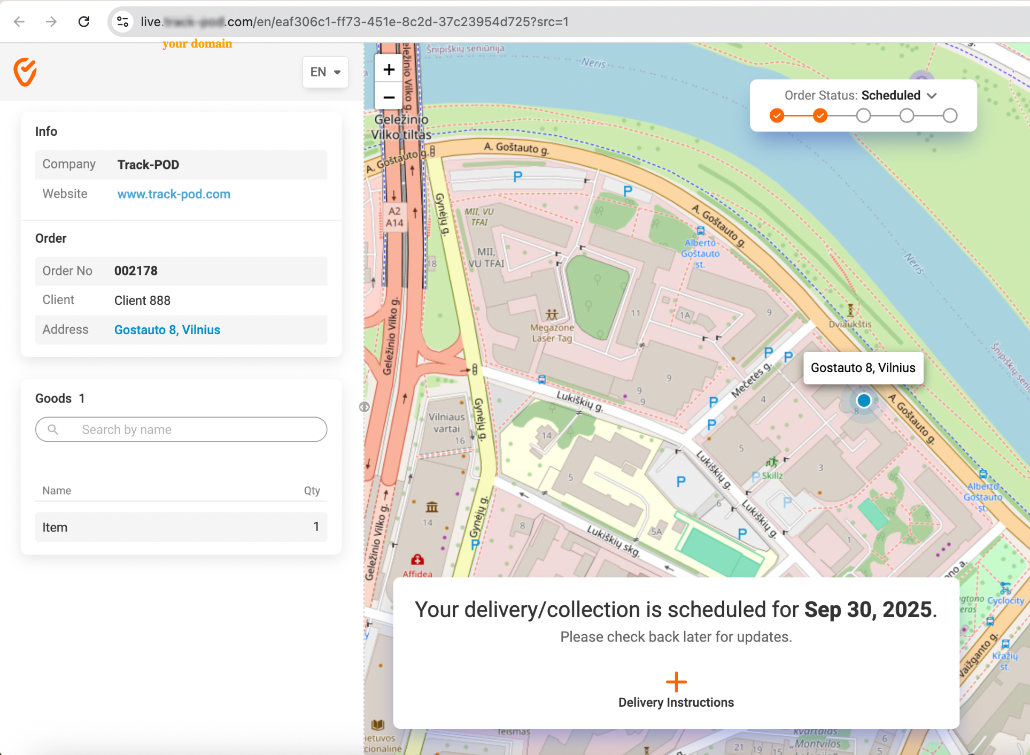This screenshot has width=1030, height=755.
Task: Open the www.track-pod.com website link
Action: pos(174,194)
